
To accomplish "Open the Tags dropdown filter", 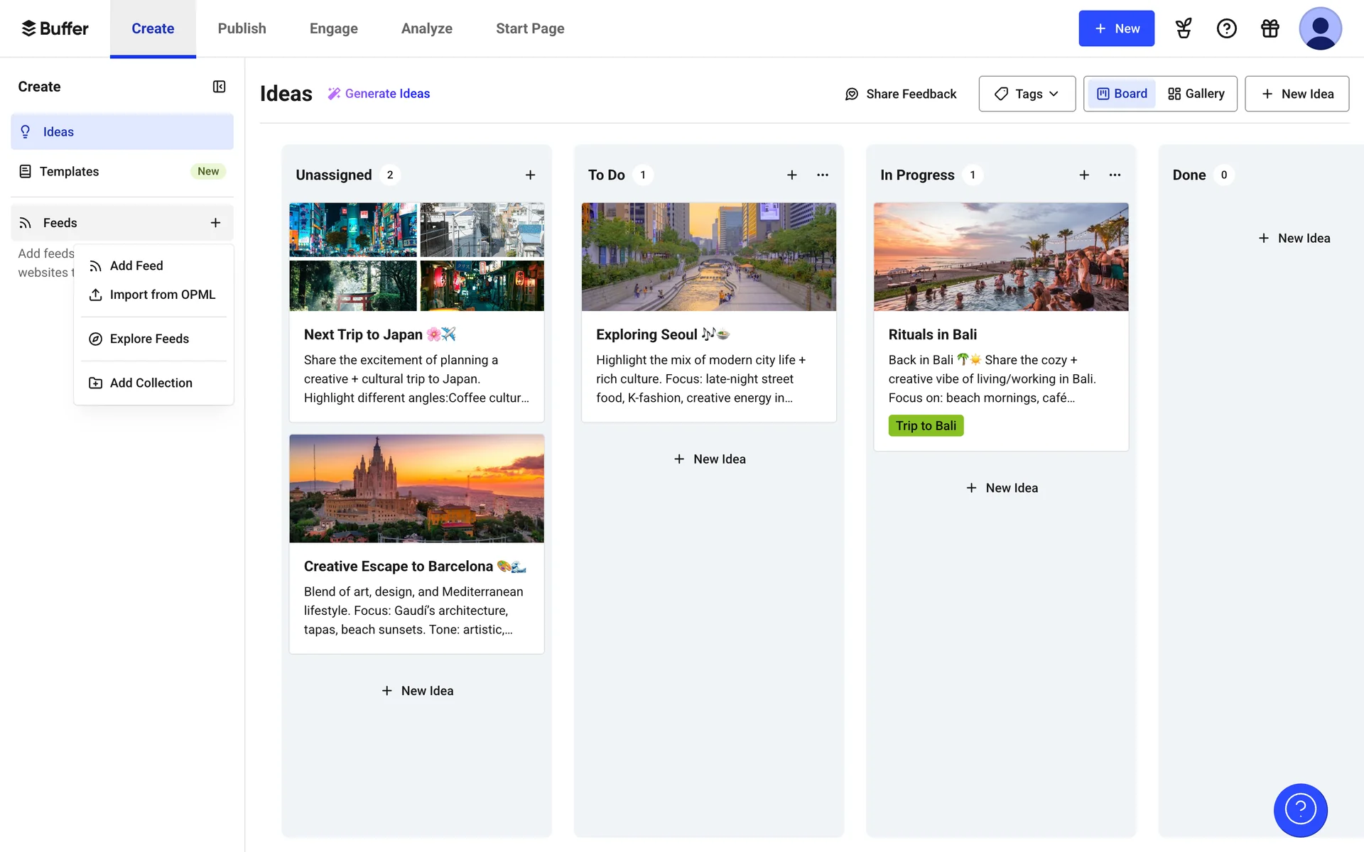I will point(1027,94).
